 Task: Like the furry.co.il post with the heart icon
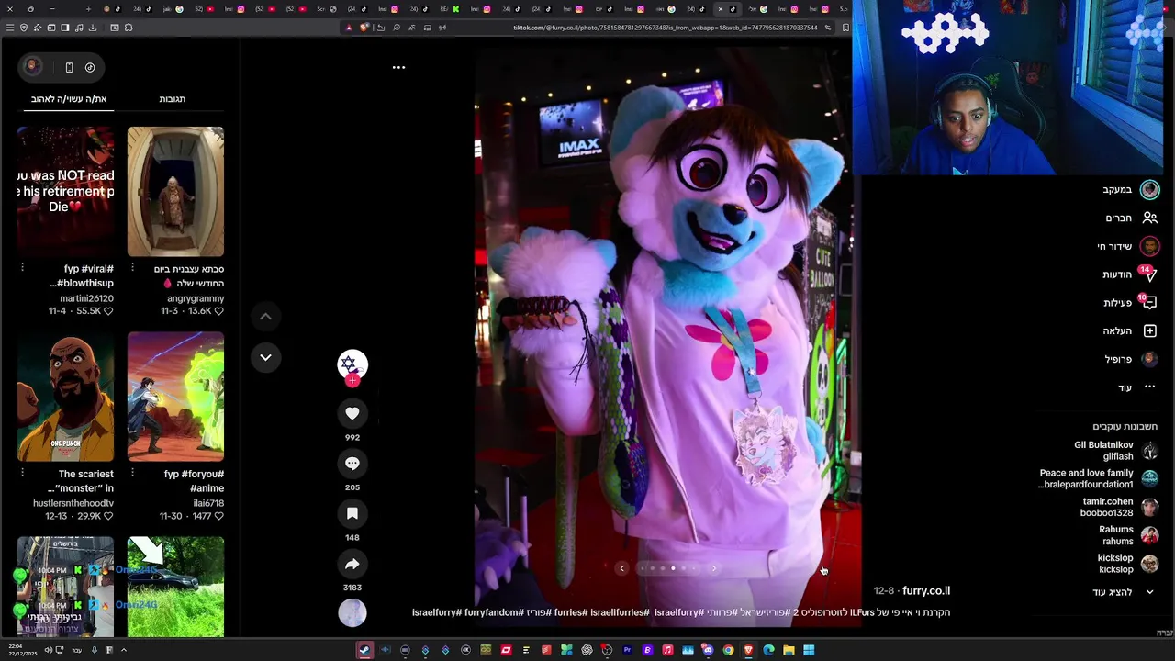352,414
